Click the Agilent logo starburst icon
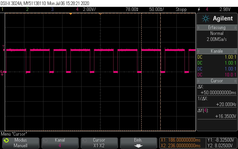238x149 pixels. [206, 19]
